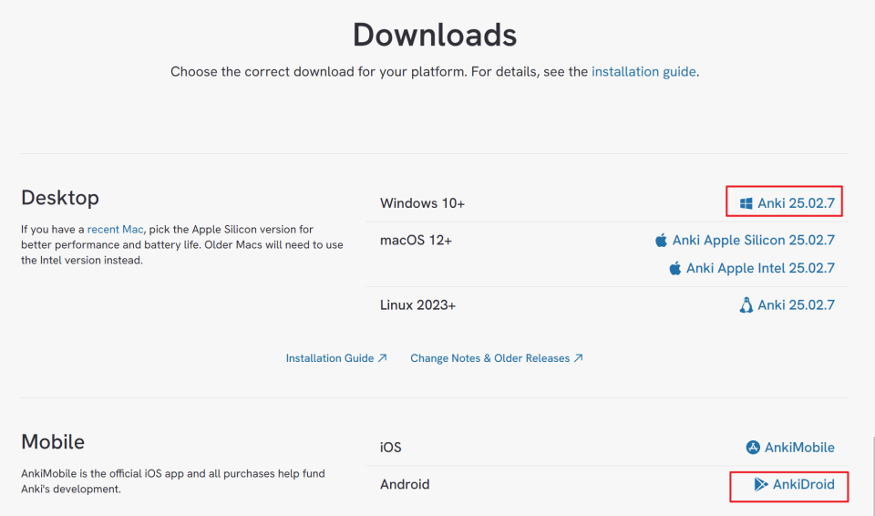Click the 'Windows 10+' platform label
This screenshot has height=516, width=875.
(x=422, y=203)
